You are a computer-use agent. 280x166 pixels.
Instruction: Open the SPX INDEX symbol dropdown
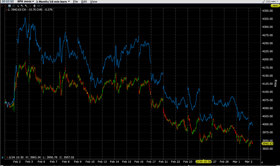click(26, 2)
